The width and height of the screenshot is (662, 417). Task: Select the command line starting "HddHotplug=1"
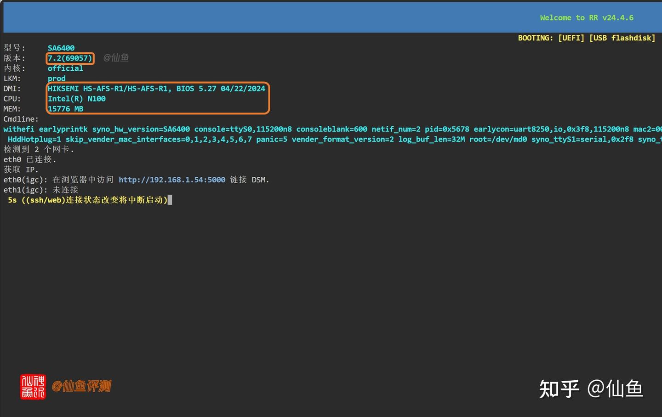pyautogui.click(x=335, y=139)
